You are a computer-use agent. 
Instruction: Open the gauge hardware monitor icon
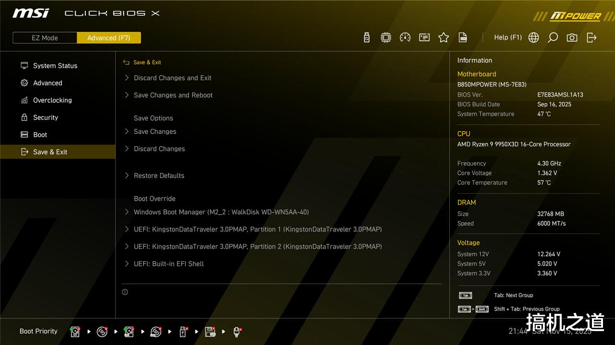pos(405,37)
